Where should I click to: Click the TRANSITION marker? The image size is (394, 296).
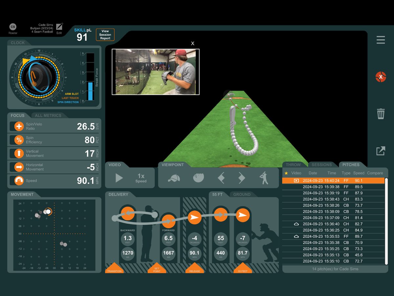pyautogui.click(x=114, y=268)
